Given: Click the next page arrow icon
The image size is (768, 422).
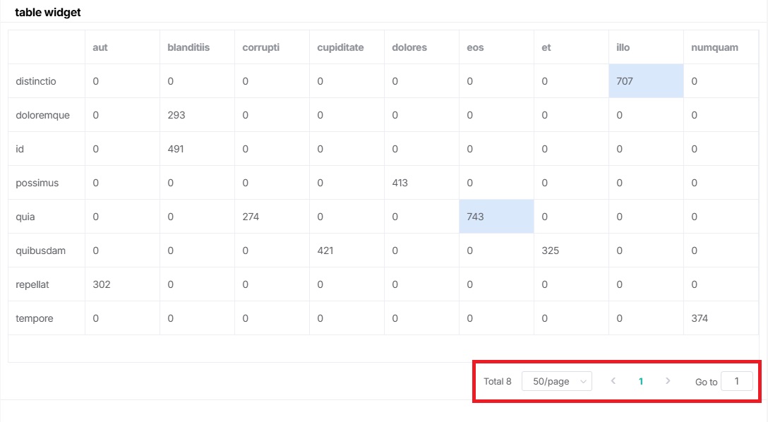Looking at the screenshot, I should click(x=668, y=381).
